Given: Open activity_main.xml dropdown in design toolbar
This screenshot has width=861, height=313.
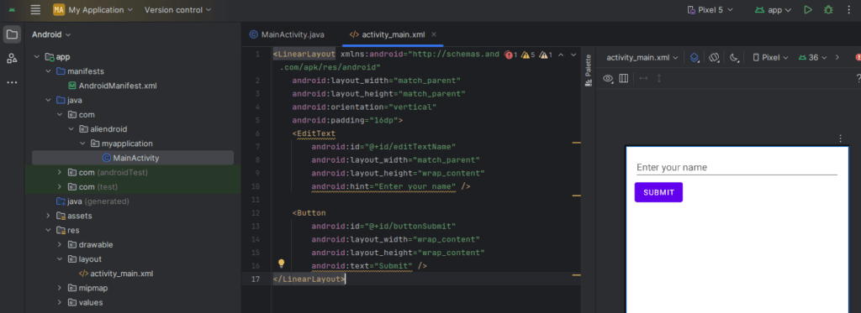Looking at the screenshot, I should click(x=642, y=58).
